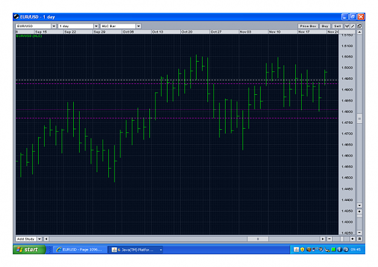378x267 pixels.
Task: Click the Nov 10 date label
Action: [275, 32]
